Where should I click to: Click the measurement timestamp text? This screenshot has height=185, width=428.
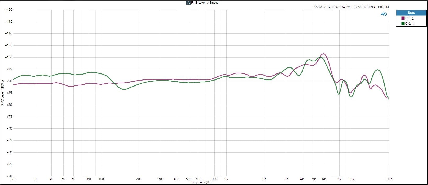pos(351,7)
